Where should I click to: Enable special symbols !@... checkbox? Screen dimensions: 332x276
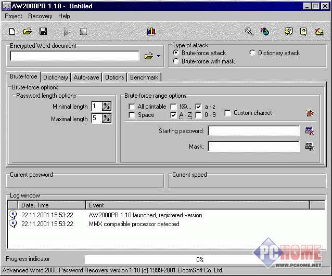173,107
